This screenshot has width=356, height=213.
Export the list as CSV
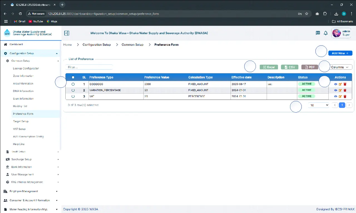click(290, 67)
